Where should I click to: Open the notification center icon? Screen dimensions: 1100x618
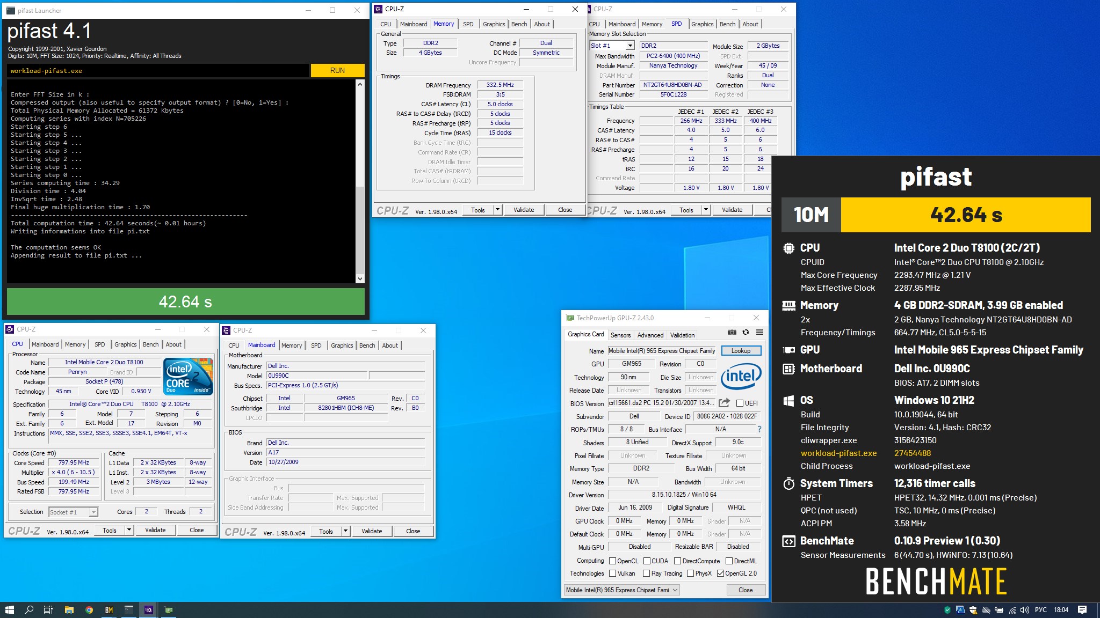1082,610
